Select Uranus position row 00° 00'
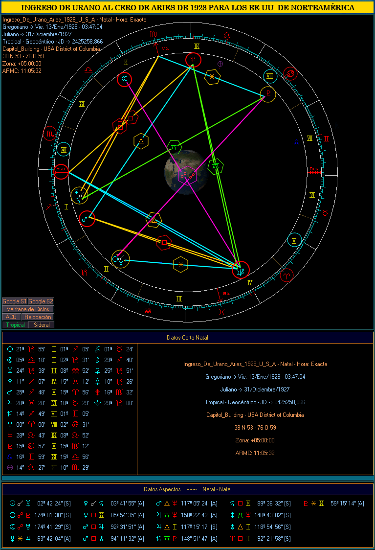This screenshot has width=375, height=550. [26, 424]
